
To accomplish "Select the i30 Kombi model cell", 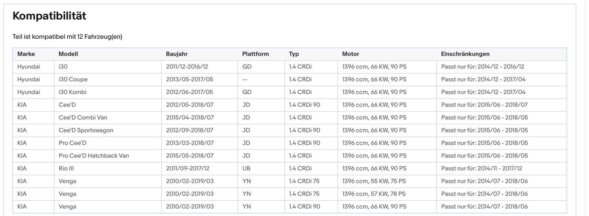I will click(x=73, y=92).
